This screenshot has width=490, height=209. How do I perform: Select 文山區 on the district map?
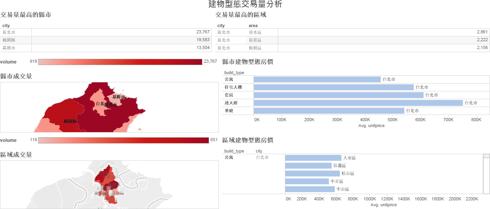[112, 200]
